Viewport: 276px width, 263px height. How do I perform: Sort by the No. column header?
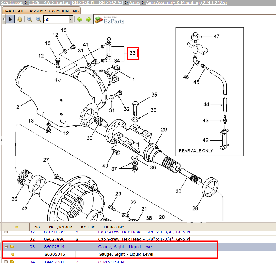pyautogui.click(x=38, y=227)
